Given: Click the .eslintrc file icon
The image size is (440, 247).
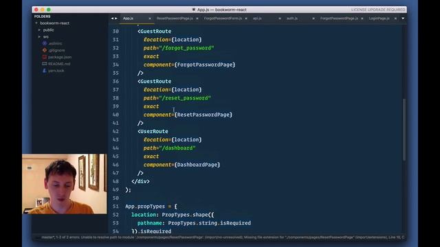Looking at the screenshot, I should click(x=44, y=43).
